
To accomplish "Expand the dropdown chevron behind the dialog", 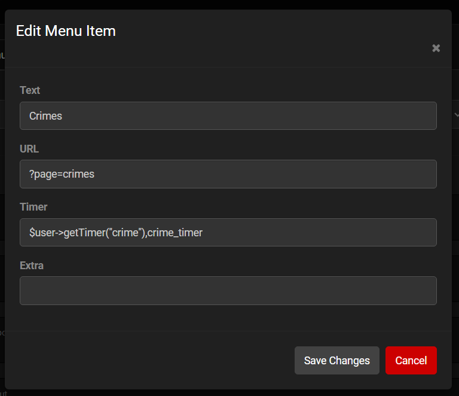I will click(x=456, y=114).
